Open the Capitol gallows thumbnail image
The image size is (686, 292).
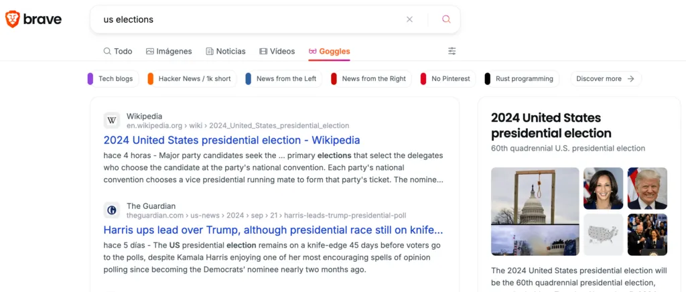[535, 212]
